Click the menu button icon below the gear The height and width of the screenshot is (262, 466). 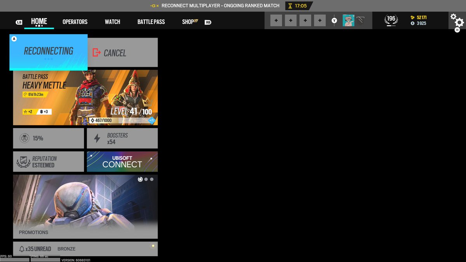click(x=457, y=30)
